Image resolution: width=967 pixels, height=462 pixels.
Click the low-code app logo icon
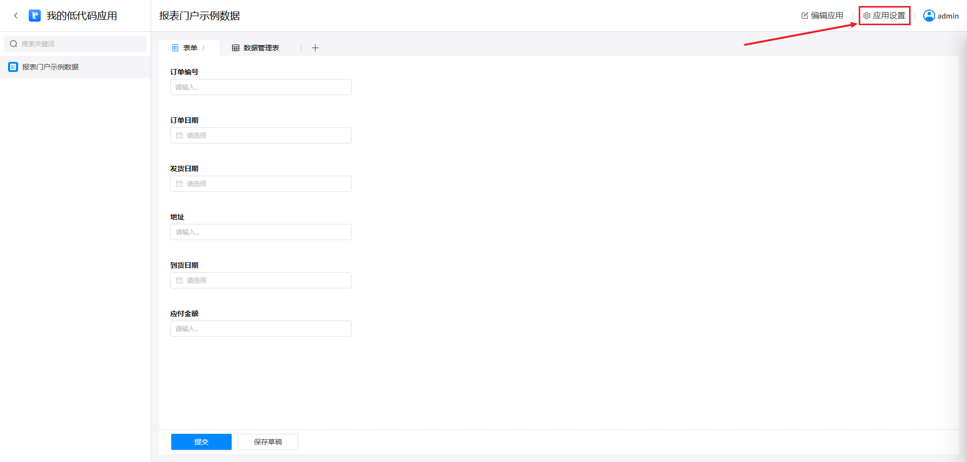point(35,16)
